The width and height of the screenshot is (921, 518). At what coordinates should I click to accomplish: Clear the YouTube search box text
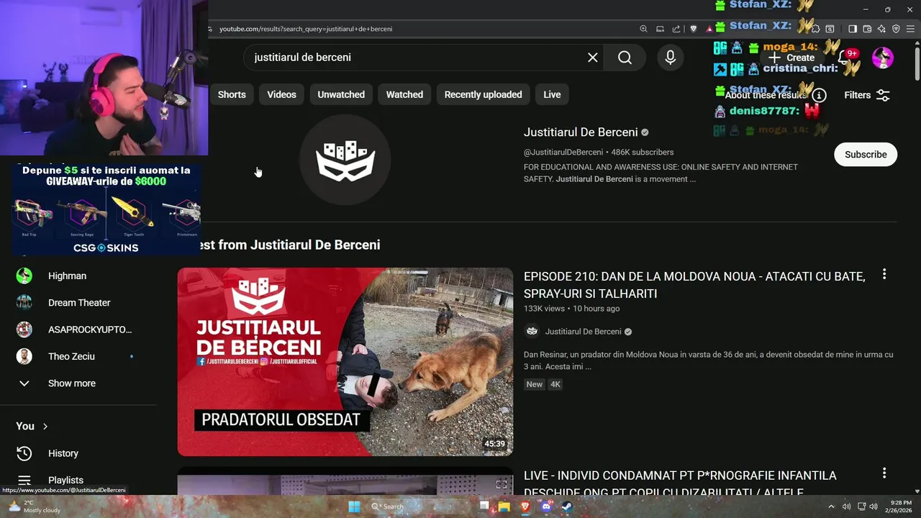point(592,58)
